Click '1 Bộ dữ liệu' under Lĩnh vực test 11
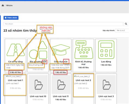Image resolution: width=129 pixels, height=104 pixels. tap(61, 100)
